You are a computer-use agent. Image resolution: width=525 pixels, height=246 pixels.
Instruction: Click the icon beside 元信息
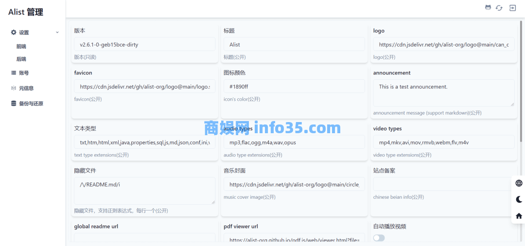(14, 88)
